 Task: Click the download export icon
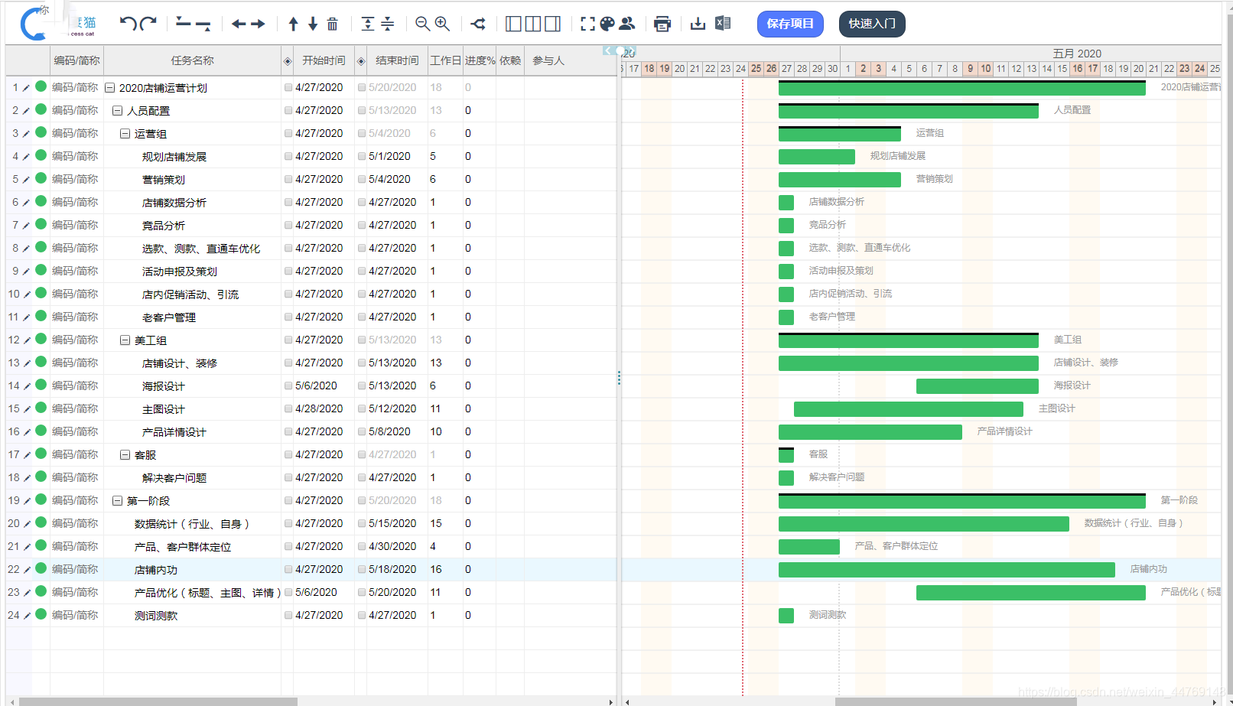tap(698, 24)
